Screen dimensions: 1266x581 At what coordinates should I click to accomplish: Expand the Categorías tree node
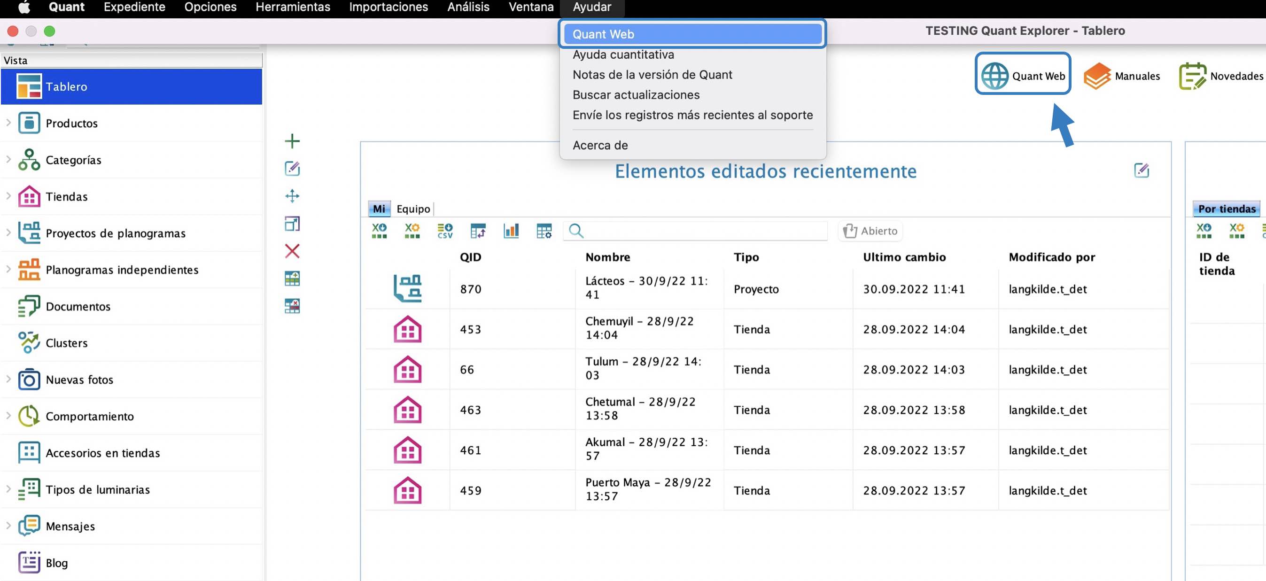coord(8,159)
